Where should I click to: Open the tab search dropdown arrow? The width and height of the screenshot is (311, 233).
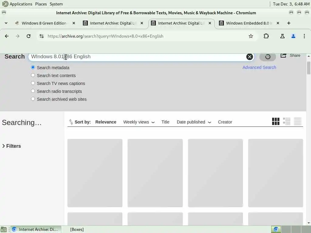[6, 23]
